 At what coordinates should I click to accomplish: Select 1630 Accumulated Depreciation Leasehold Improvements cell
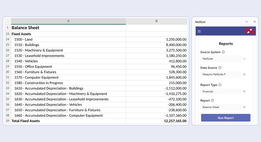point(68,99)
